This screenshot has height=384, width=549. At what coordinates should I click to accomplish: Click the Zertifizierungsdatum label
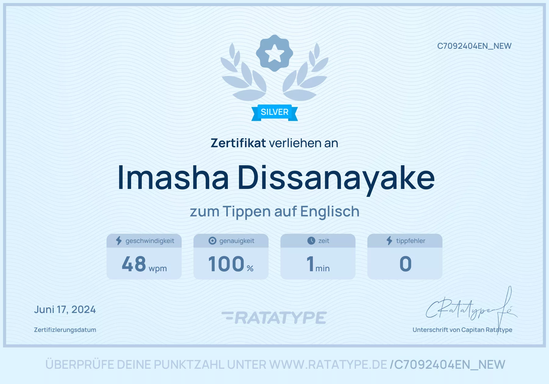[x=65, y=330]
